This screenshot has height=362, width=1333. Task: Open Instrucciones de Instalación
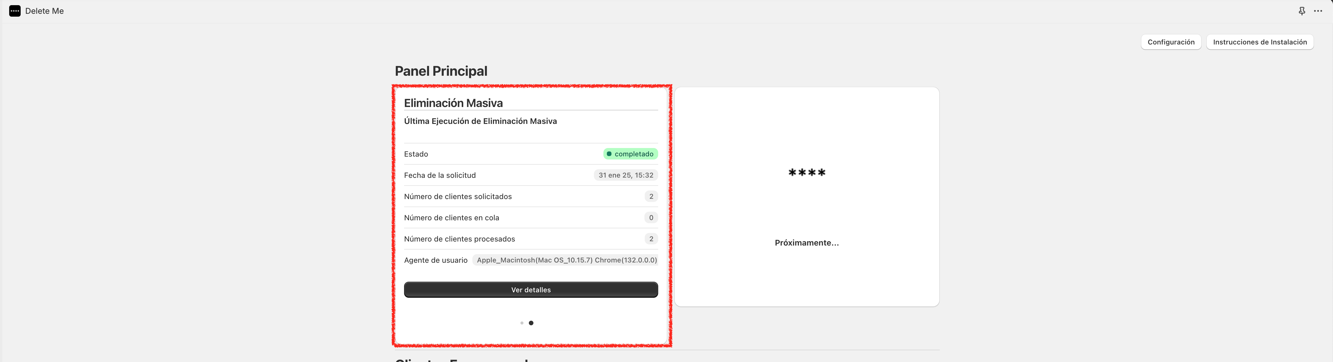(1260, 42)
